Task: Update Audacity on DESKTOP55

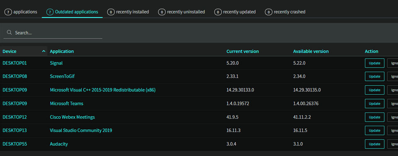Action: [x=374, y=144]
